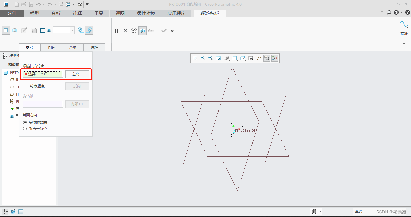Open the pitch value combo box dropdown
The image size is (411, 217).
tap(72, 30)
